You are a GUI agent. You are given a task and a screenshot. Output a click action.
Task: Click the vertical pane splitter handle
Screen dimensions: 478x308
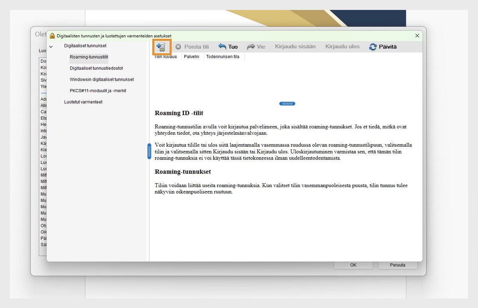pos(149,151)
